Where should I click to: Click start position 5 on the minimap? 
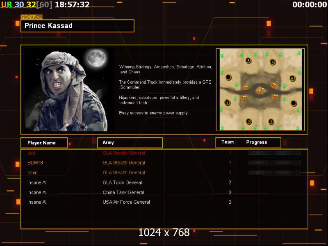248,60
